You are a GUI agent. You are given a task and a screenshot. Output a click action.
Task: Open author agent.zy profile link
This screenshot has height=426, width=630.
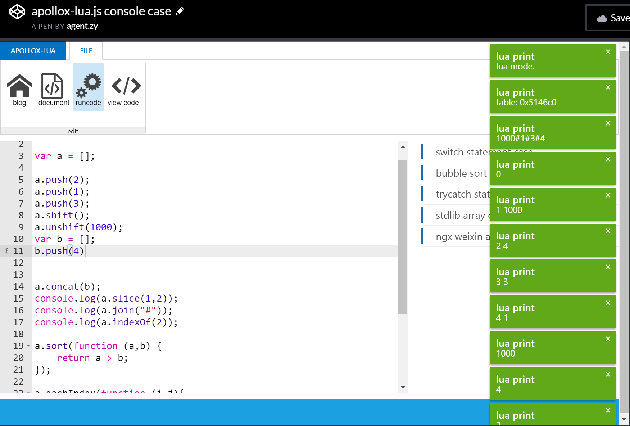(x=82, y=26)
